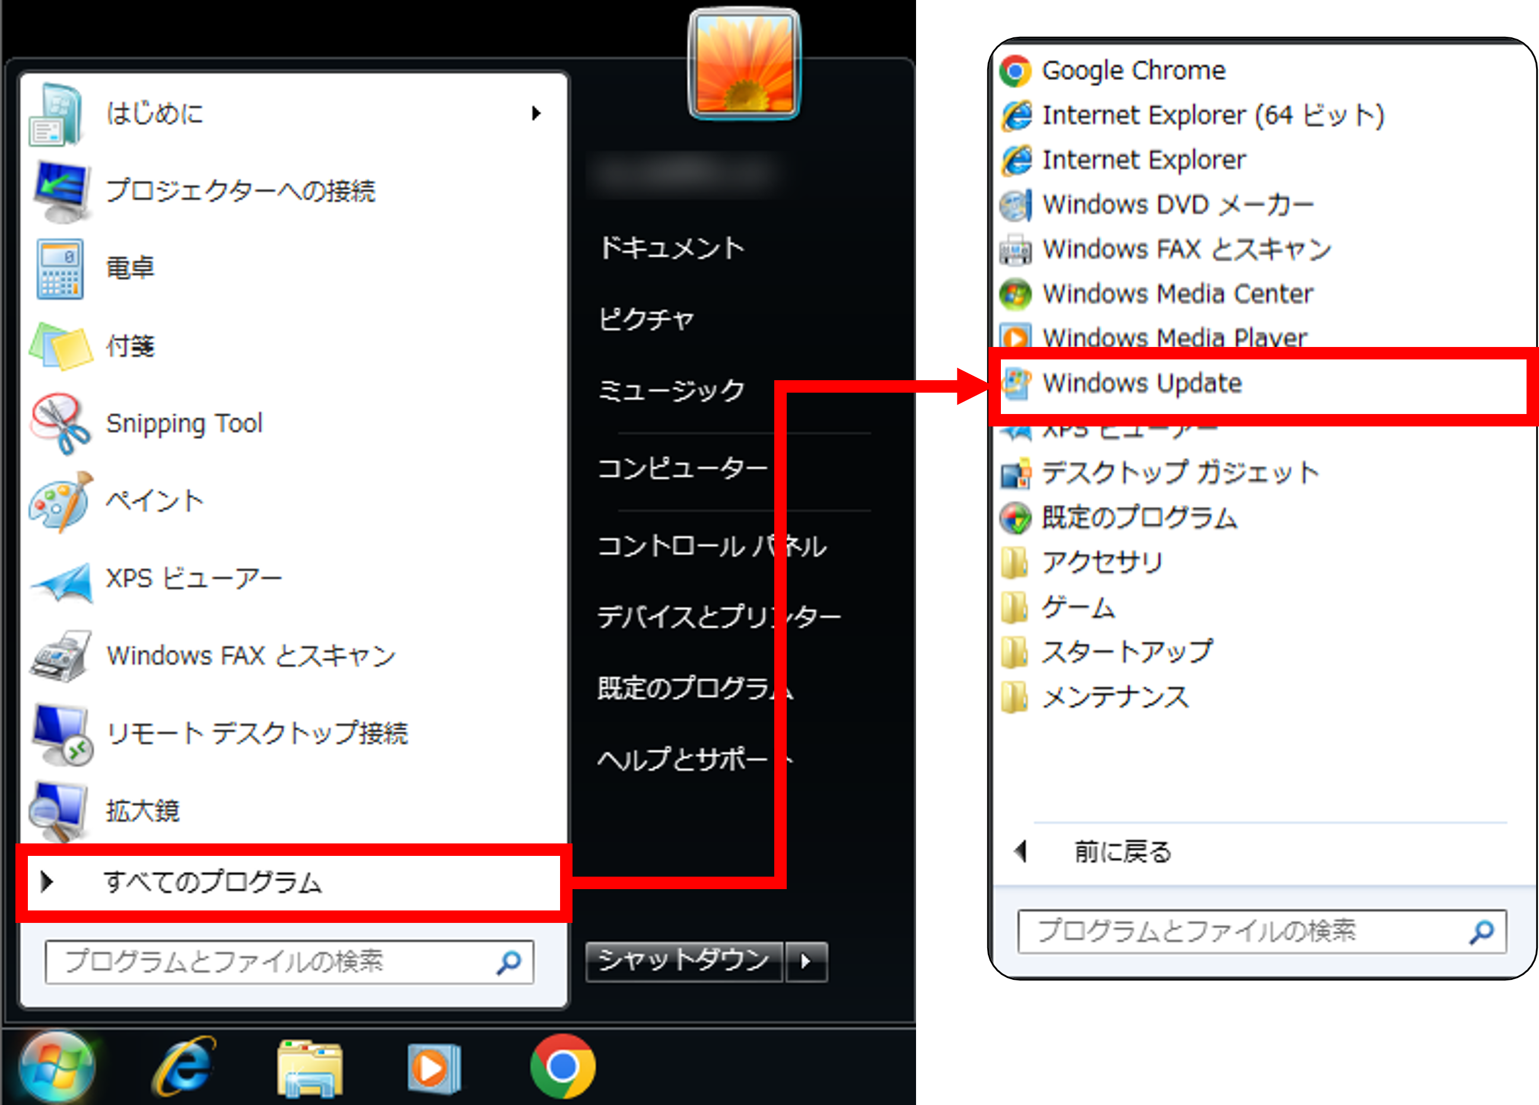Click Windows FAX とスキャン label in programs list

[1188, 250]
